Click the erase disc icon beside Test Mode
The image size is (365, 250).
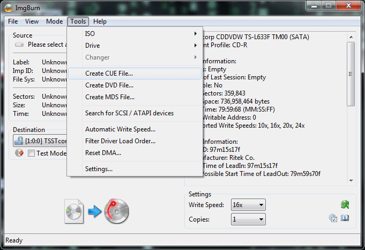(x=19, y=153)
